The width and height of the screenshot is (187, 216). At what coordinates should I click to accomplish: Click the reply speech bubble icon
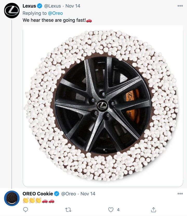(x=25, y=210)
